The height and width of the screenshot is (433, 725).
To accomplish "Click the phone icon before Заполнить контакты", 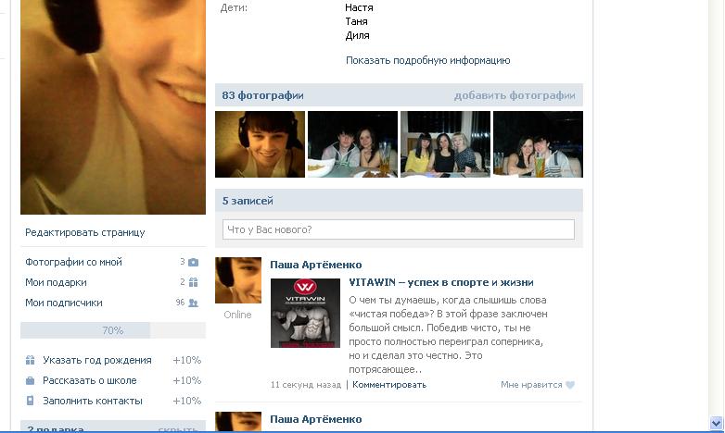I will (x=30, y=401).
